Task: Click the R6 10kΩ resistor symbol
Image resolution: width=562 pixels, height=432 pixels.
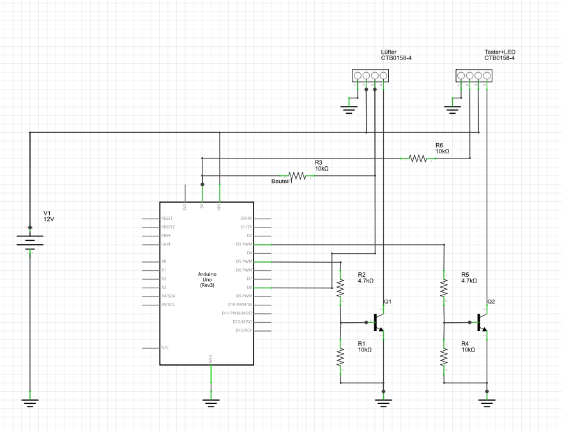Action: [418, 158]
